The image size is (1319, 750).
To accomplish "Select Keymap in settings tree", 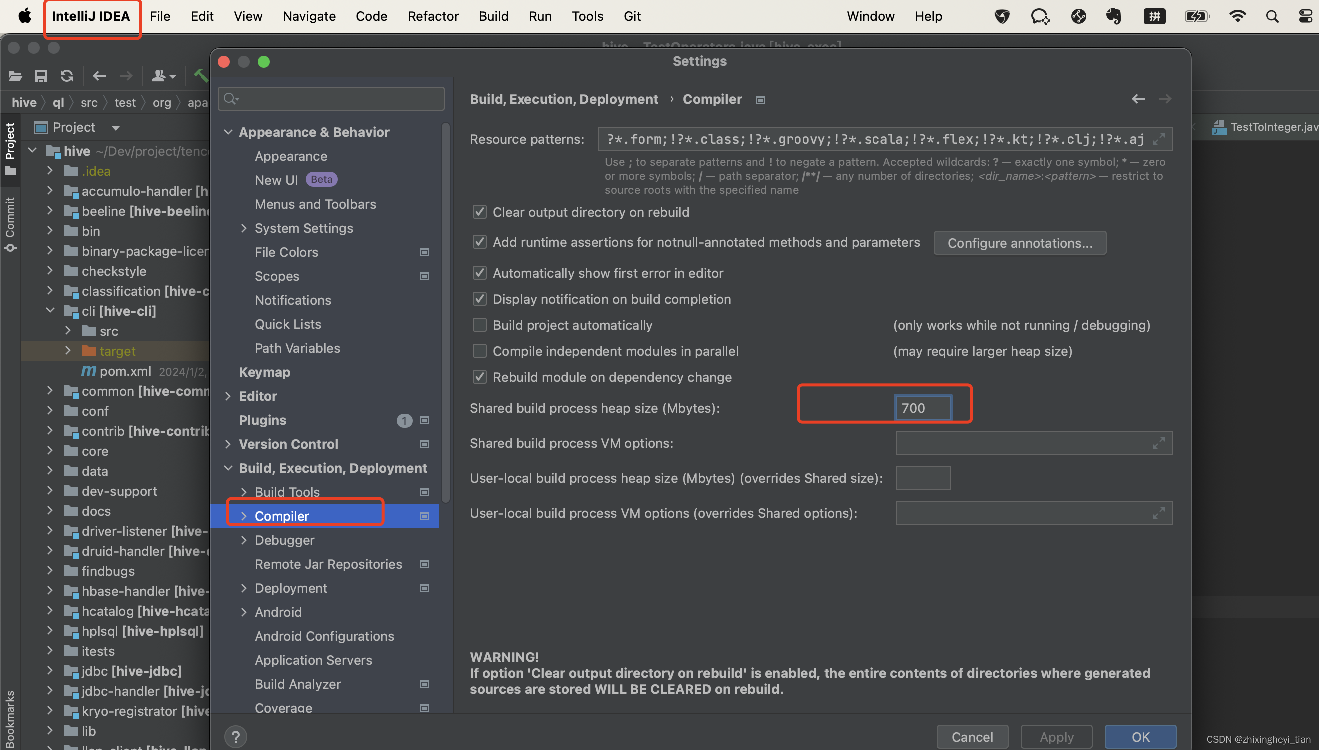I will pos(264,372).
